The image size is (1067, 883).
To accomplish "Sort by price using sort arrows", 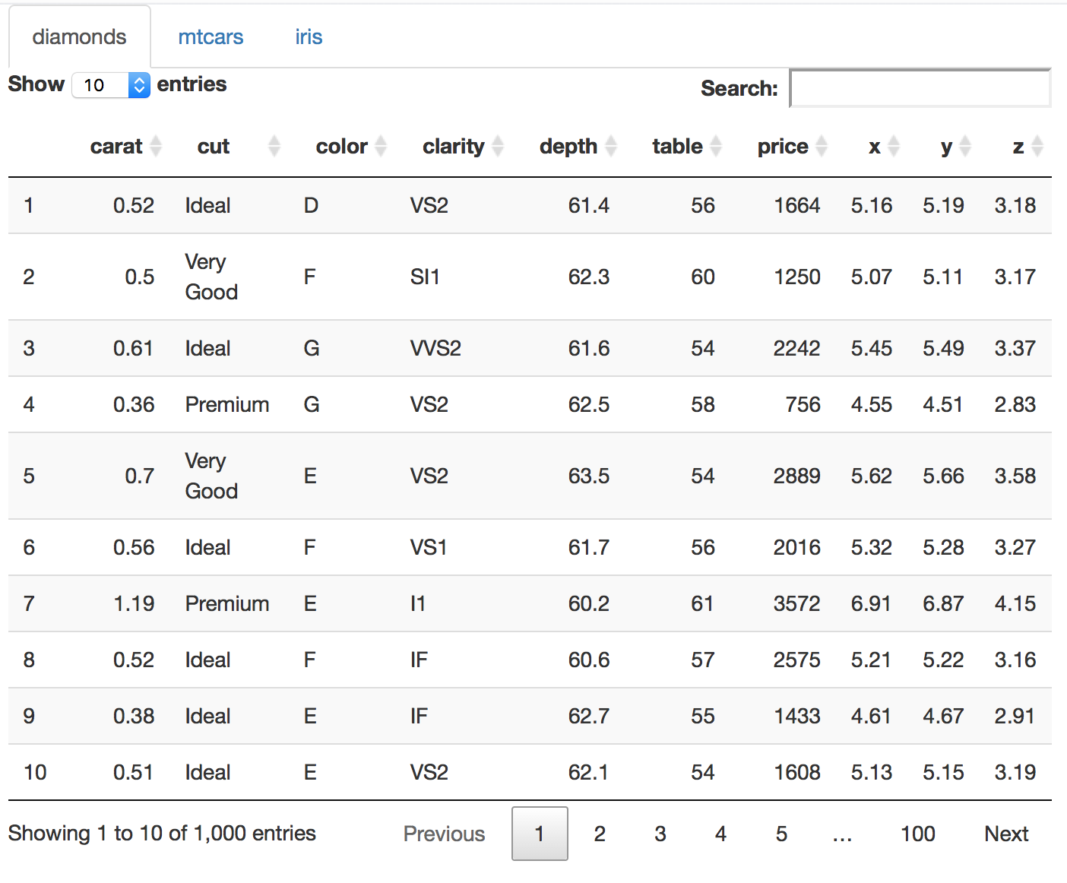I will (821, 146).
